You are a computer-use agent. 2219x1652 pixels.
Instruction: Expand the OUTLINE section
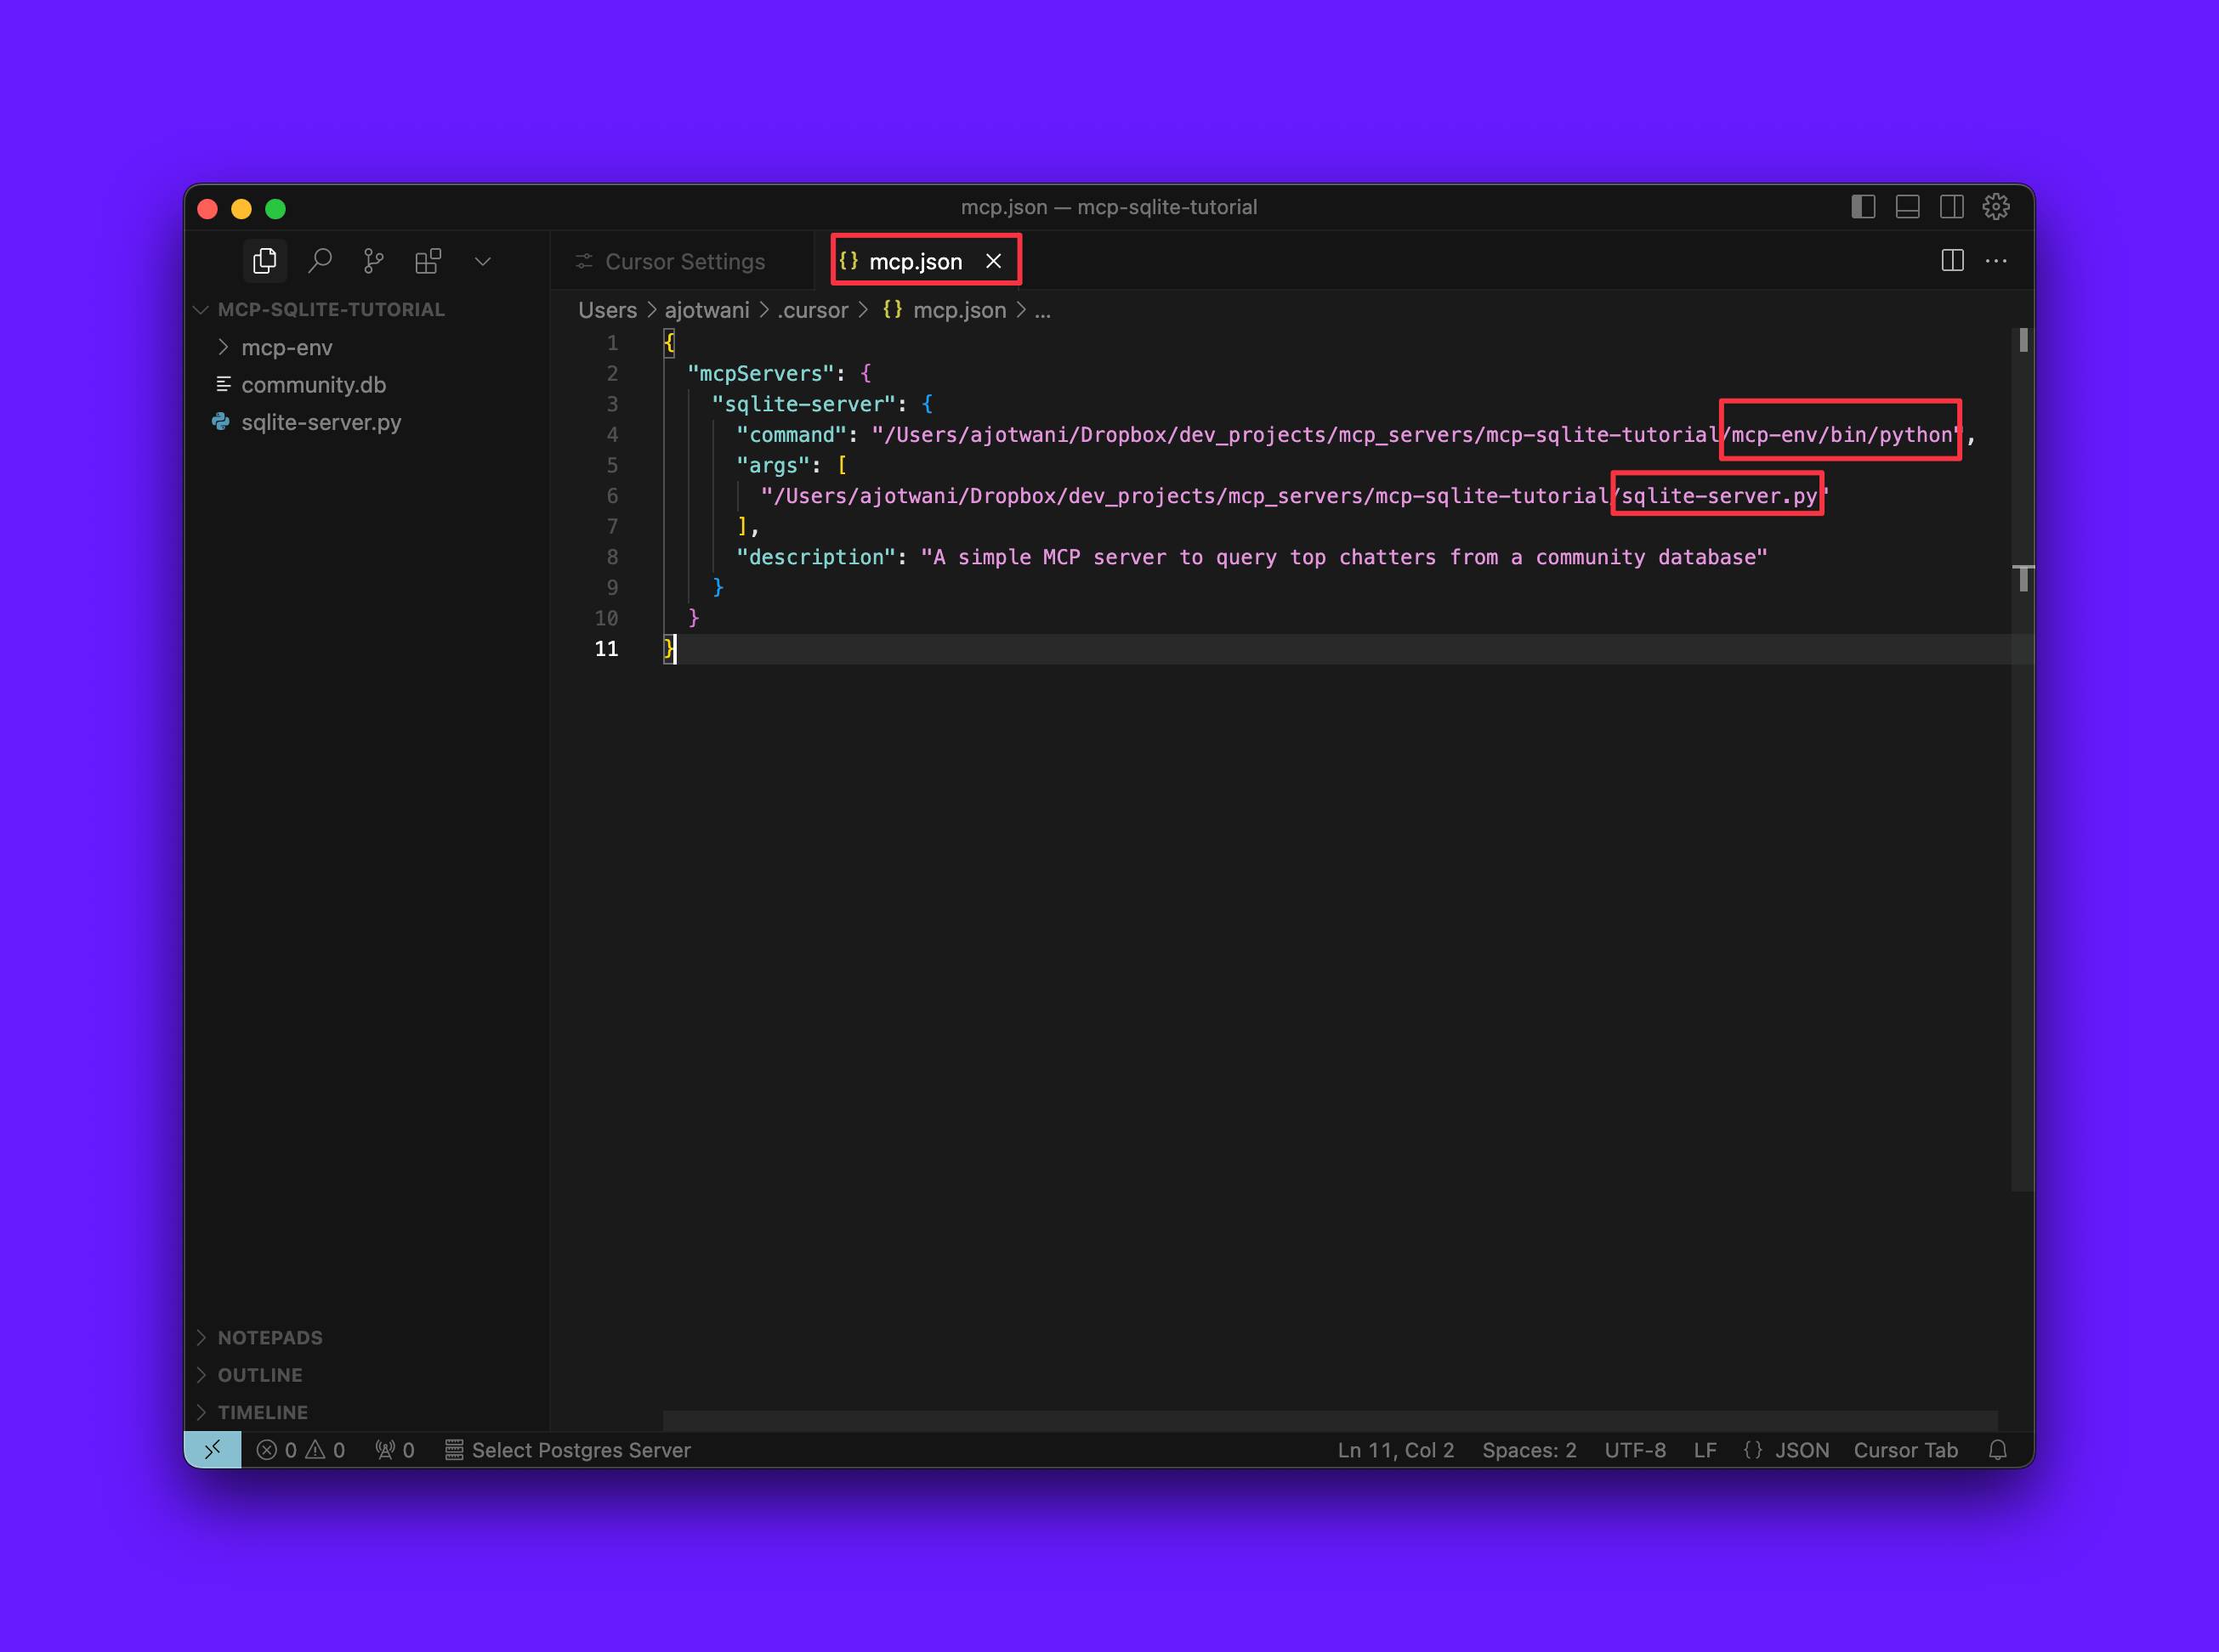tap(260, 1375)
